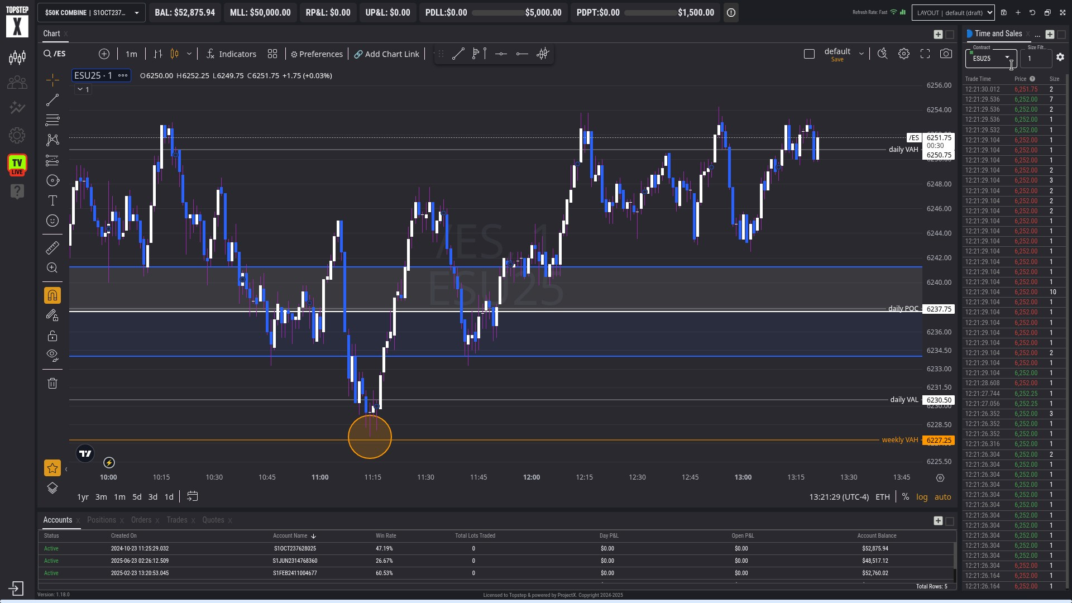Image resolution: width=1072 pixels, height=603 pixels.
Task: Open the emoji icons tool
Action: coord(52,221)
